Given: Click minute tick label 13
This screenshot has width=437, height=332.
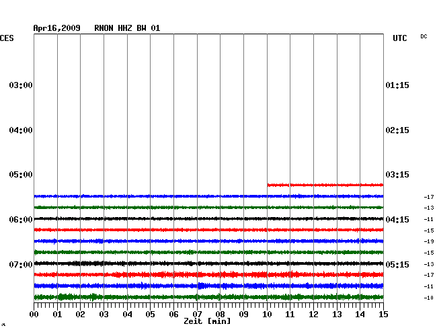Looking at the screenshot, I should 337,315.
